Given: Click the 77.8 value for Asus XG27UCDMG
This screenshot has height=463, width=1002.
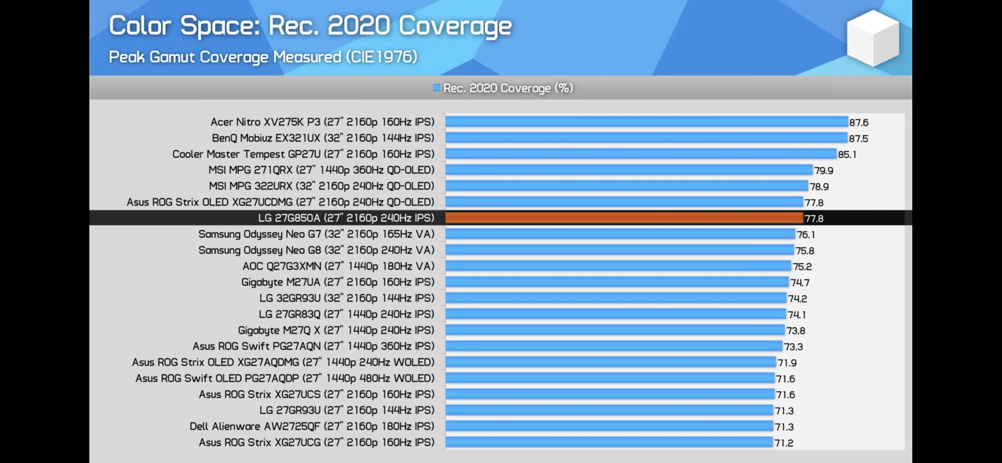Looking at the screenshot, I should [x=814, y=202].
